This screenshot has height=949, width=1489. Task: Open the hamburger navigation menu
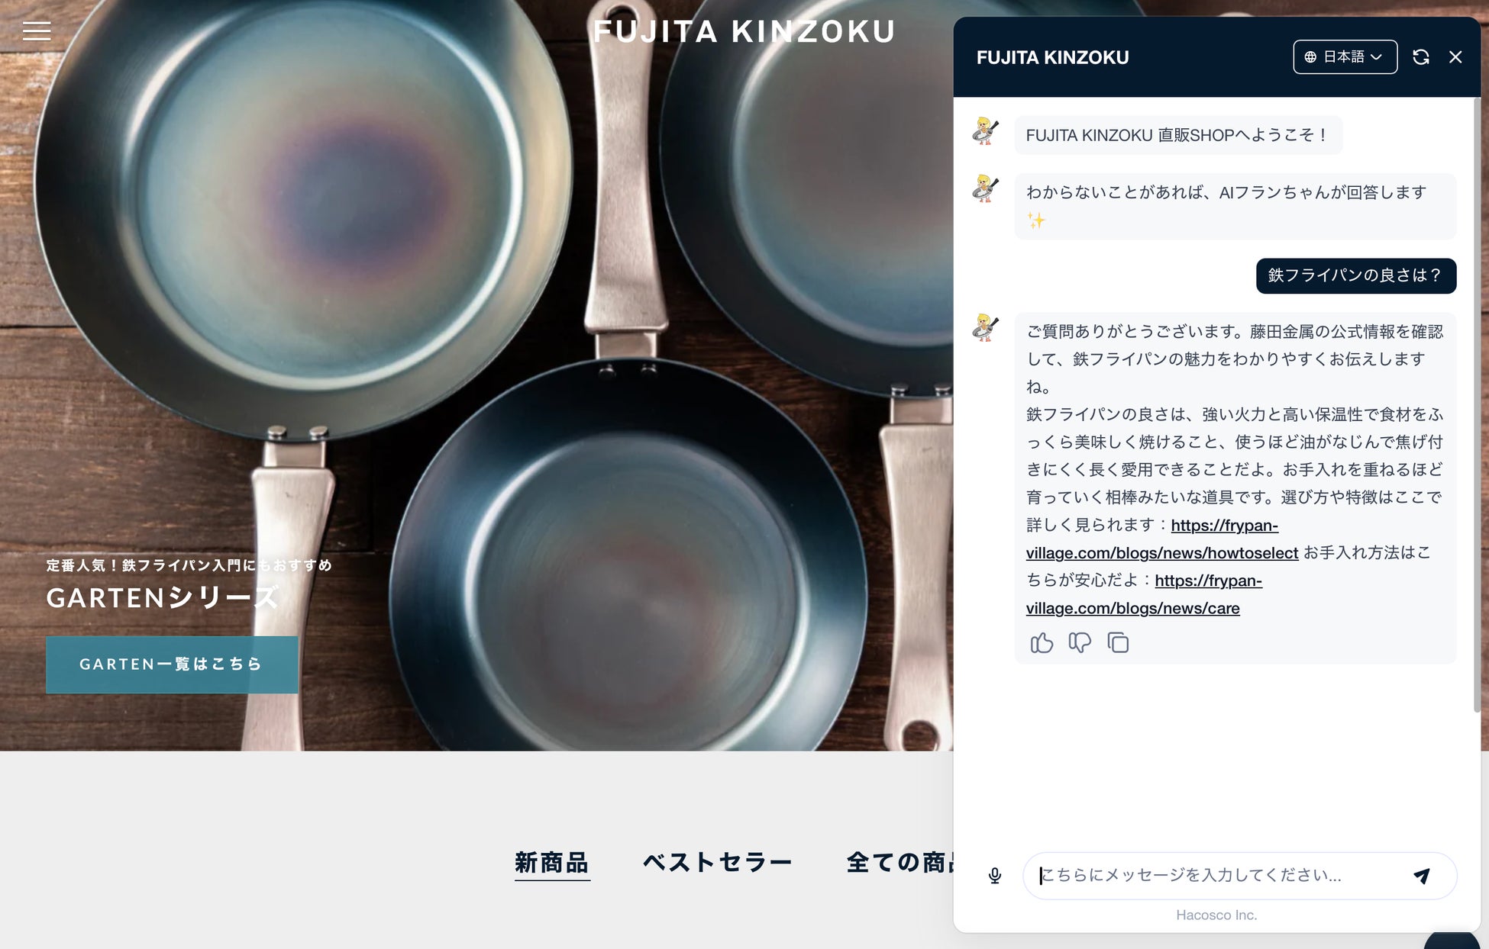37,31
